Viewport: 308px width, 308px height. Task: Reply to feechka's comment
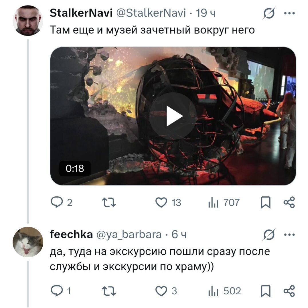pos(61,291)
